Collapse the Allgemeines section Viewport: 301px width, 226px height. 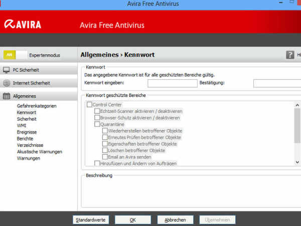click(39, 96)
